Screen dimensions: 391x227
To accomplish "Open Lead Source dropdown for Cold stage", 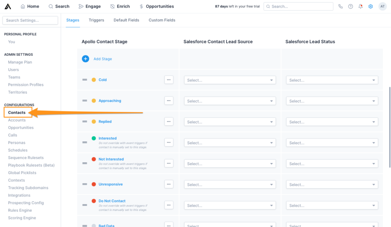I will pos(230,80).
